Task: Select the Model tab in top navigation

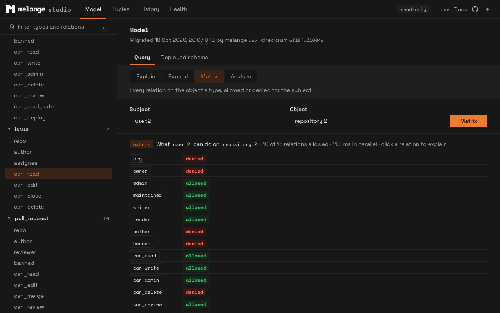Action: [93, 9]
